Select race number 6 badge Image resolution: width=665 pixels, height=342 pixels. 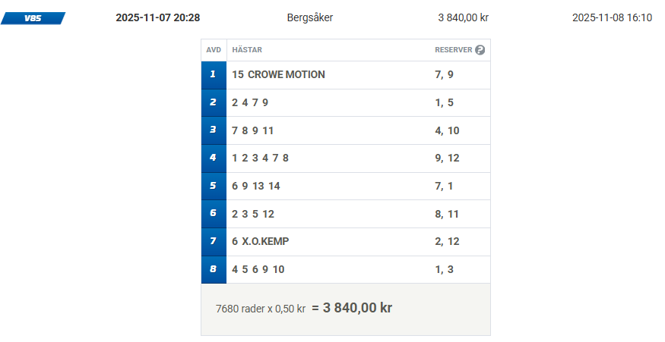coord(214,214)
